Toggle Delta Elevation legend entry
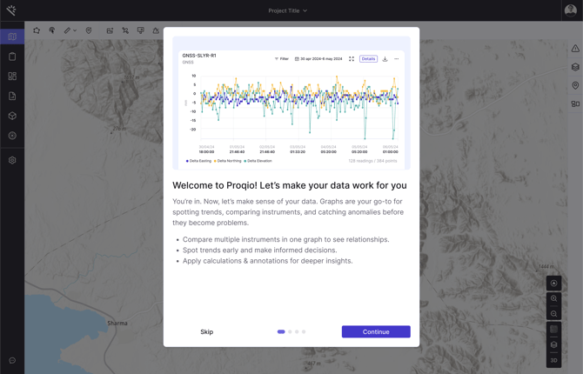583x374 pixels. coord(258,161)
